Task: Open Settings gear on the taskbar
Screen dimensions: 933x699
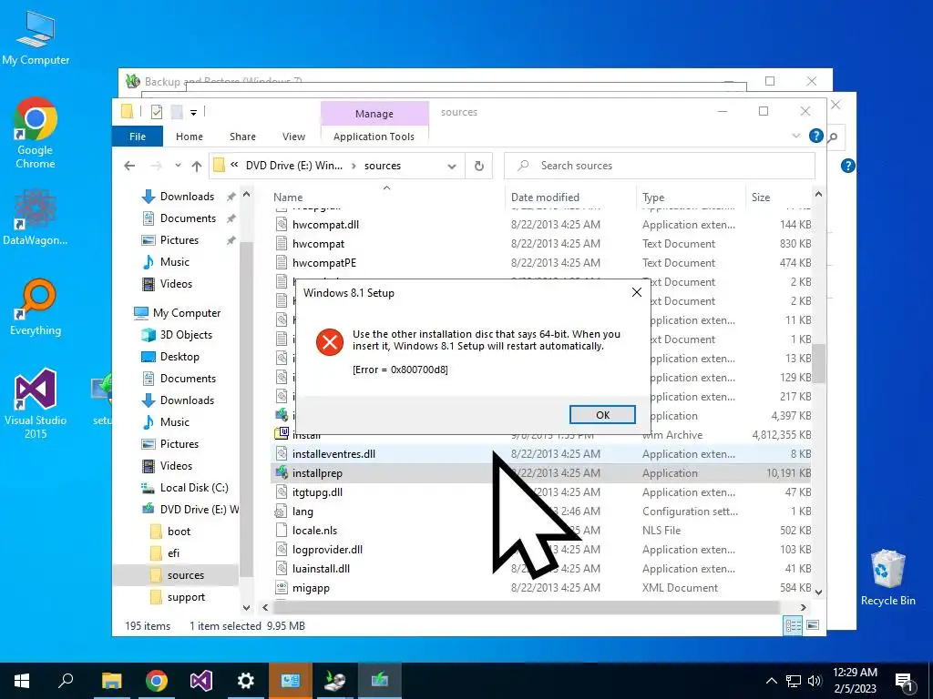Action: point(246,681)
